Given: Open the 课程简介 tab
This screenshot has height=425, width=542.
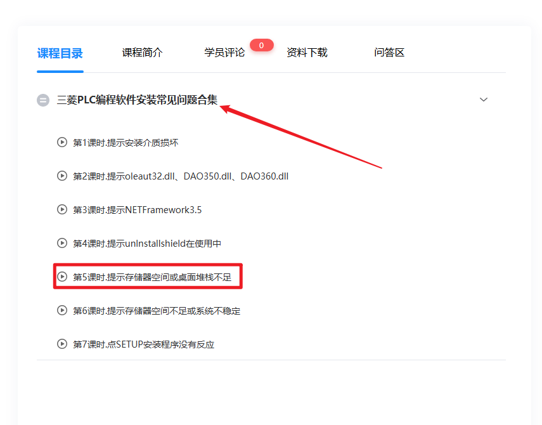Looking at the screenshot, I should click(x=142, y=53).
